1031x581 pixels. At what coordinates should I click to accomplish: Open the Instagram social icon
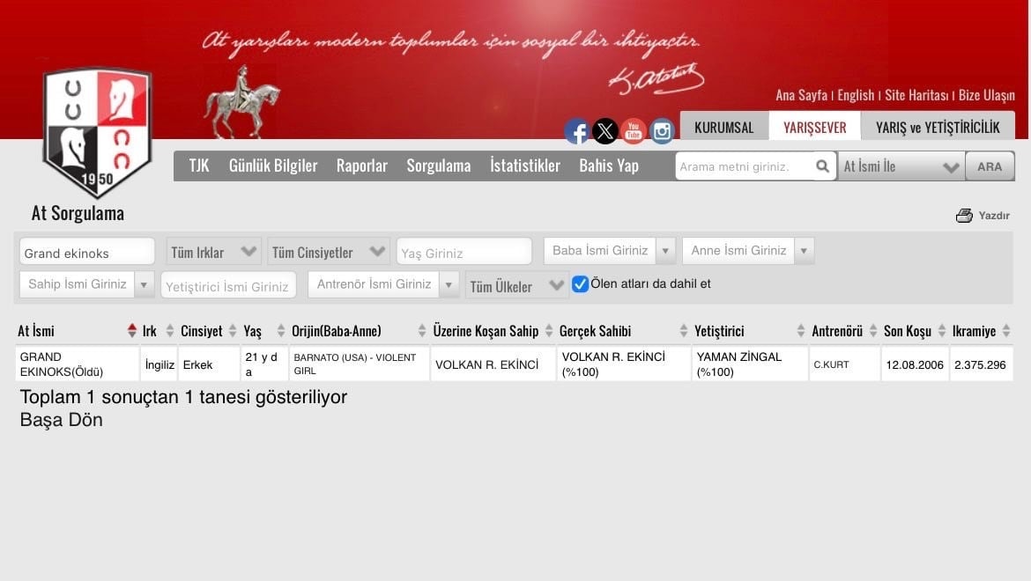[x=662, y=132]
